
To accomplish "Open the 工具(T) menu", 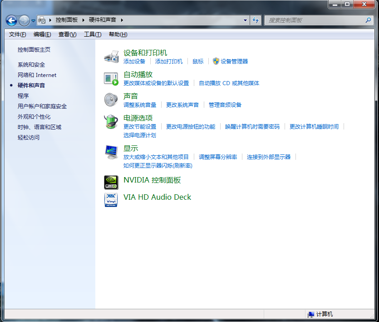I will point(93,34).
